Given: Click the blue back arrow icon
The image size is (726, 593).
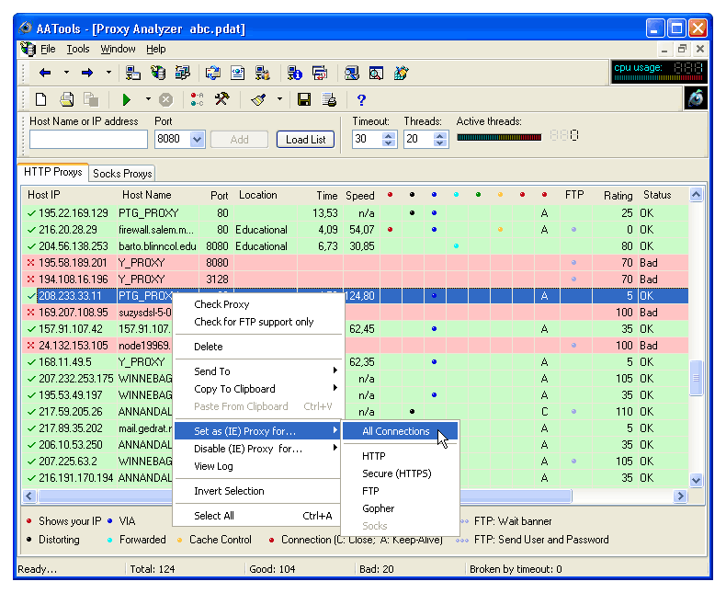Looking at the screenshot, I should [x=44, y=73].
